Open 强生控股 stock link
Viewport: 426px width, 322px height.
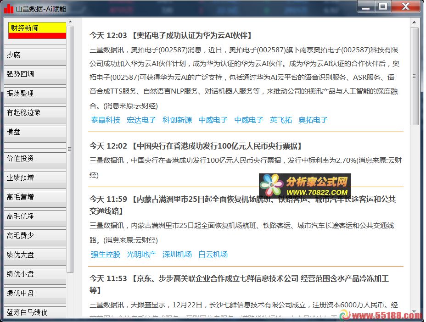(106, 255)
